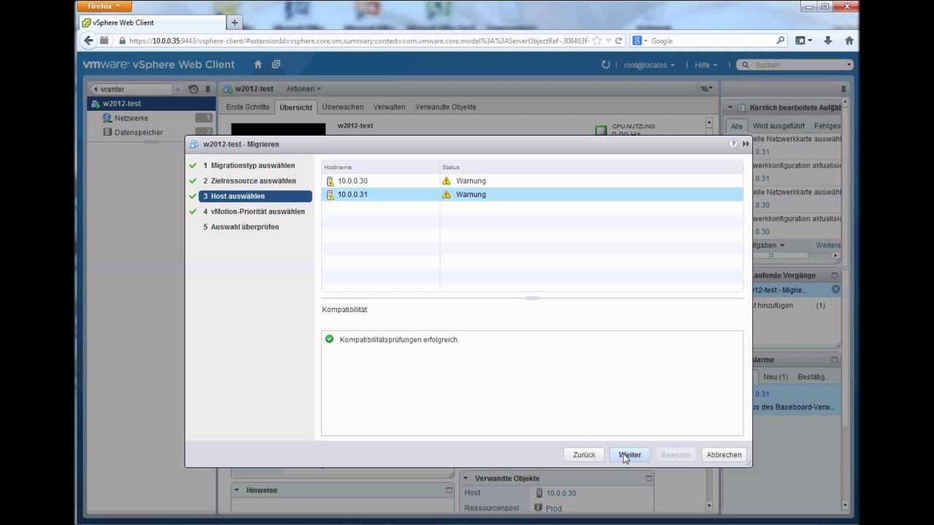The width and height of the screenshot is (934, 525).
Task: Click the Weiter button
Action: coord(630,454)
